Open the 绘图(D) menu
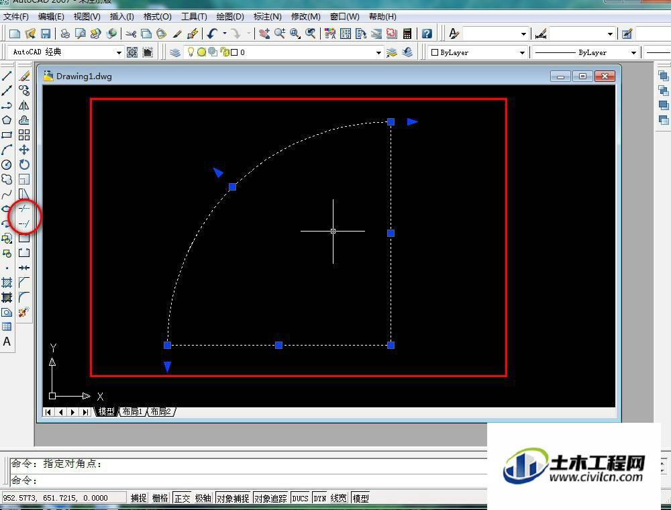Image resolution: width=671 pixels, height=510 pixels. pyautogui.click(x=230, y=17)
